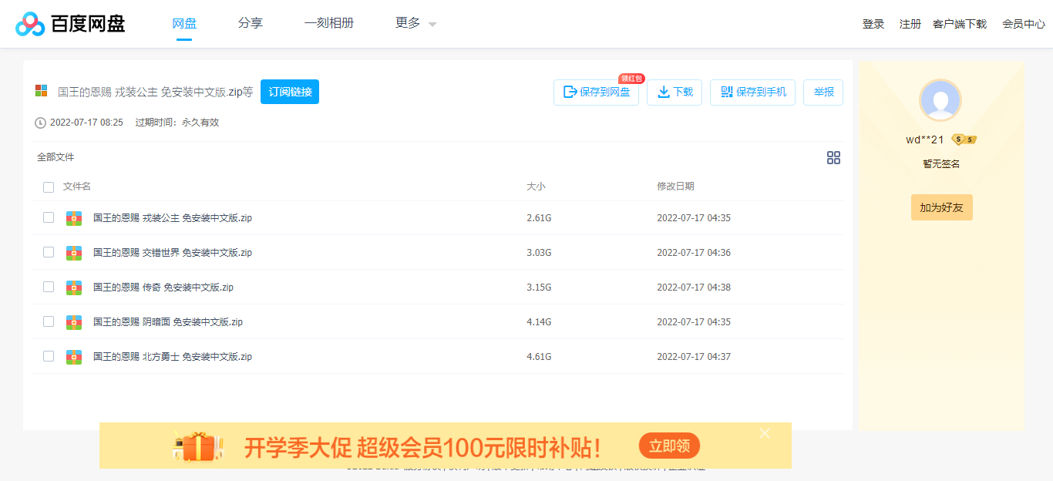
Task: Click the phone icon on 保存到手机 button
Action: [726, 92]
